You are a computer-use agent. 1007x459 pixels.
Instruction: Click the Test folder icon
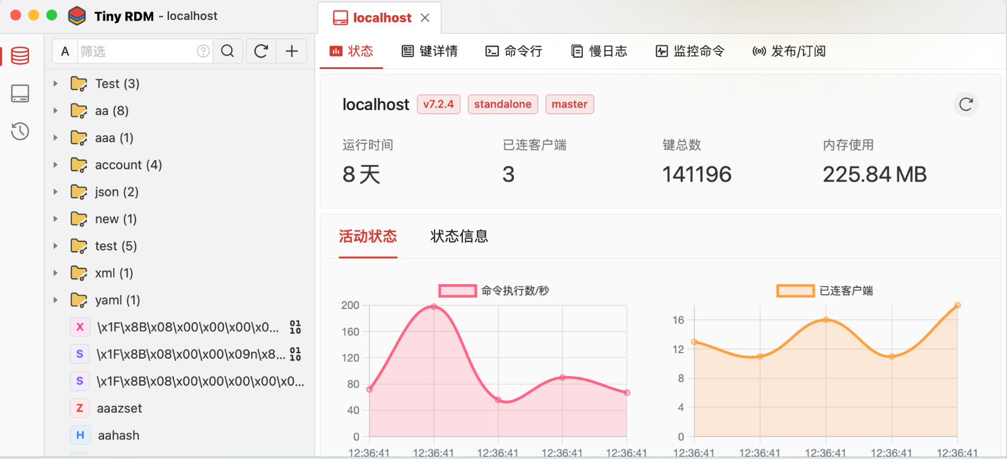(79, 83)
